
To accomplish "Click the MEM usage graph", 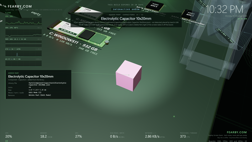I will [x=23, y=43].
